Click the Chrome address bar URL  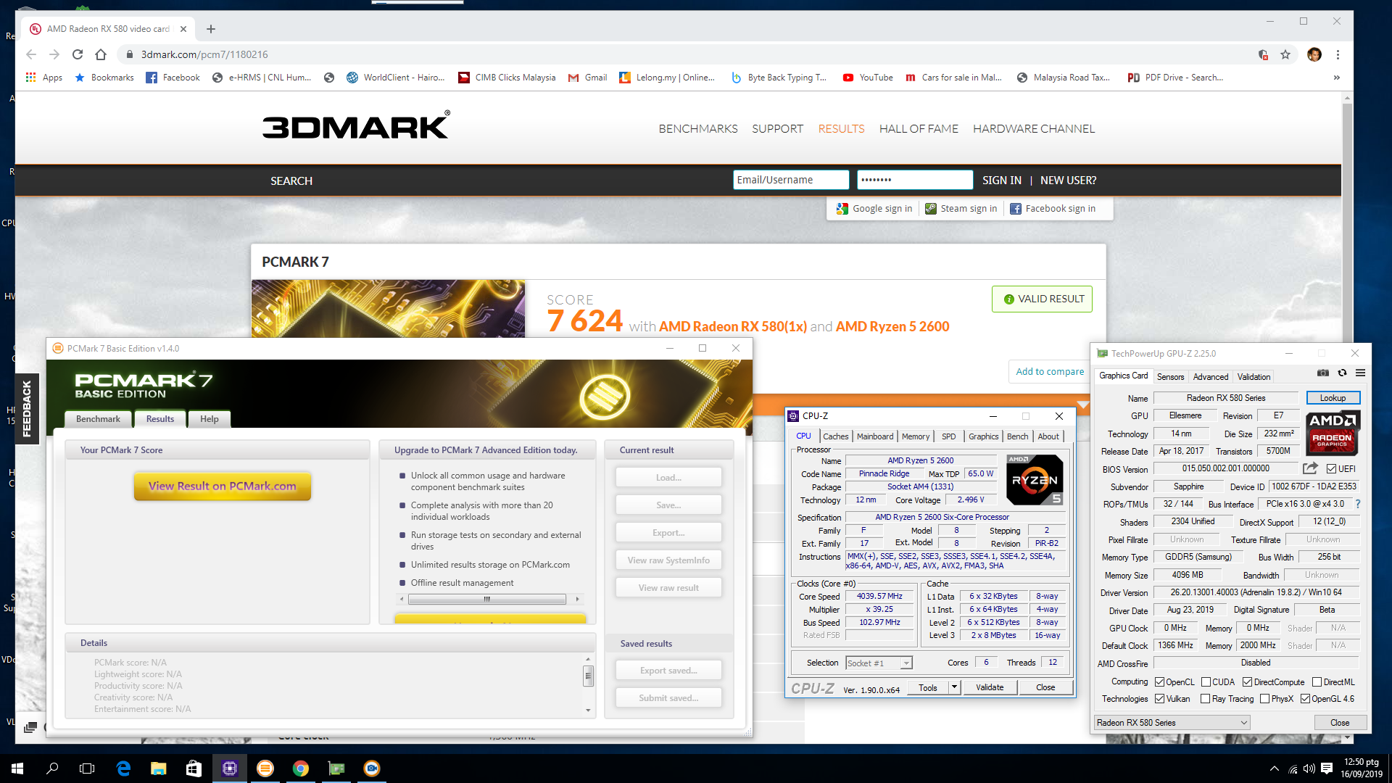click(204, 54)
